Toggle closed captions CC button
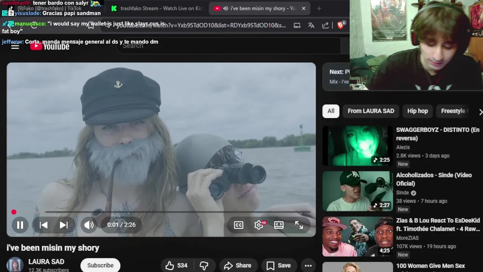This screenshot has height=272, width=483. click(x=238, y=225)
